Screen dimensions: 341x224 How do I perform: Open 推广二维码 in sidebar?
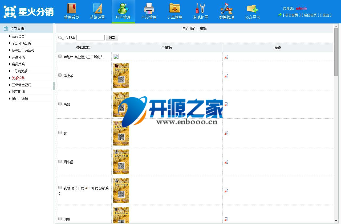20,99
